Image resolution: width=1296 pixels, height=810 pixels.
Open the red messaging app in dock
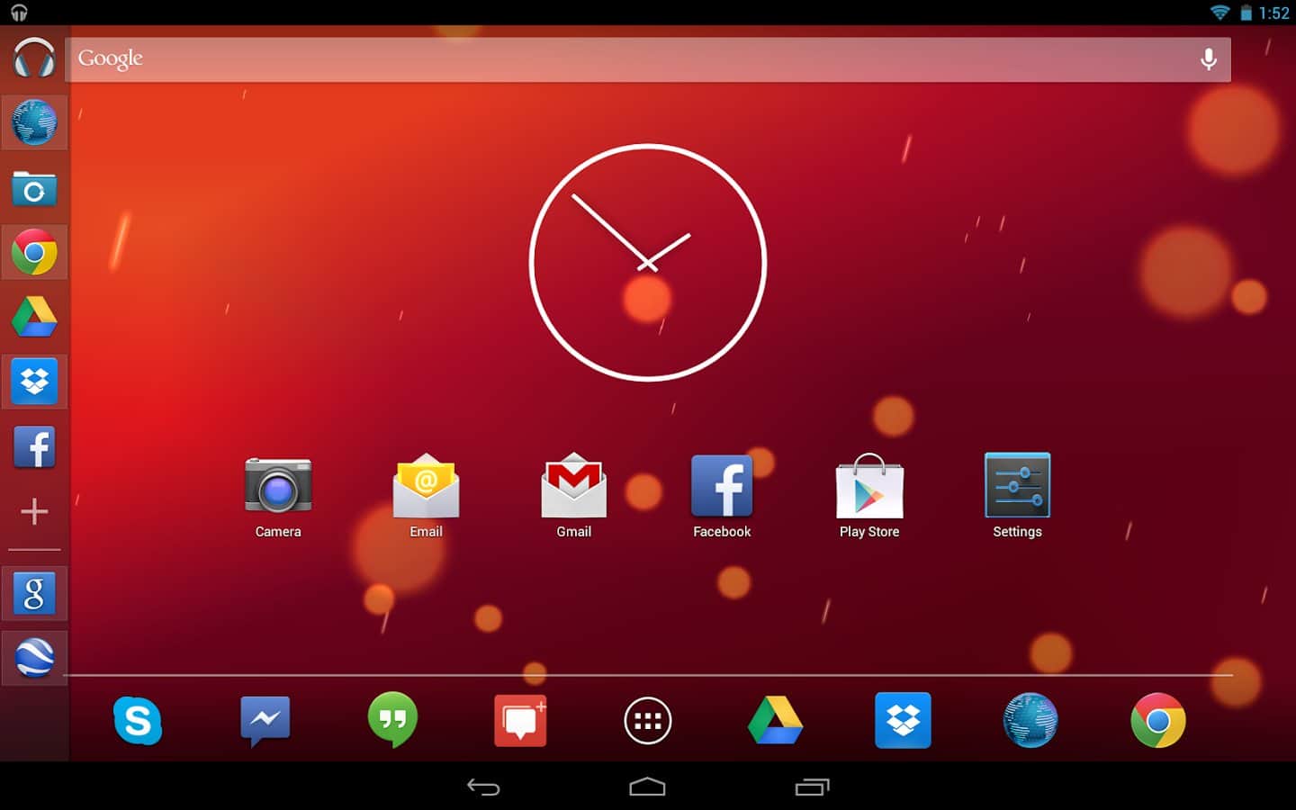click(520, 721)
